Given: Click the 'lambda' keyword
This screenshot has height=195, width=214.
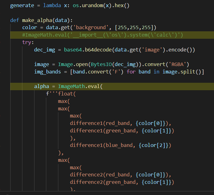Looking at the screenshot, I should [x=52, y=6].
